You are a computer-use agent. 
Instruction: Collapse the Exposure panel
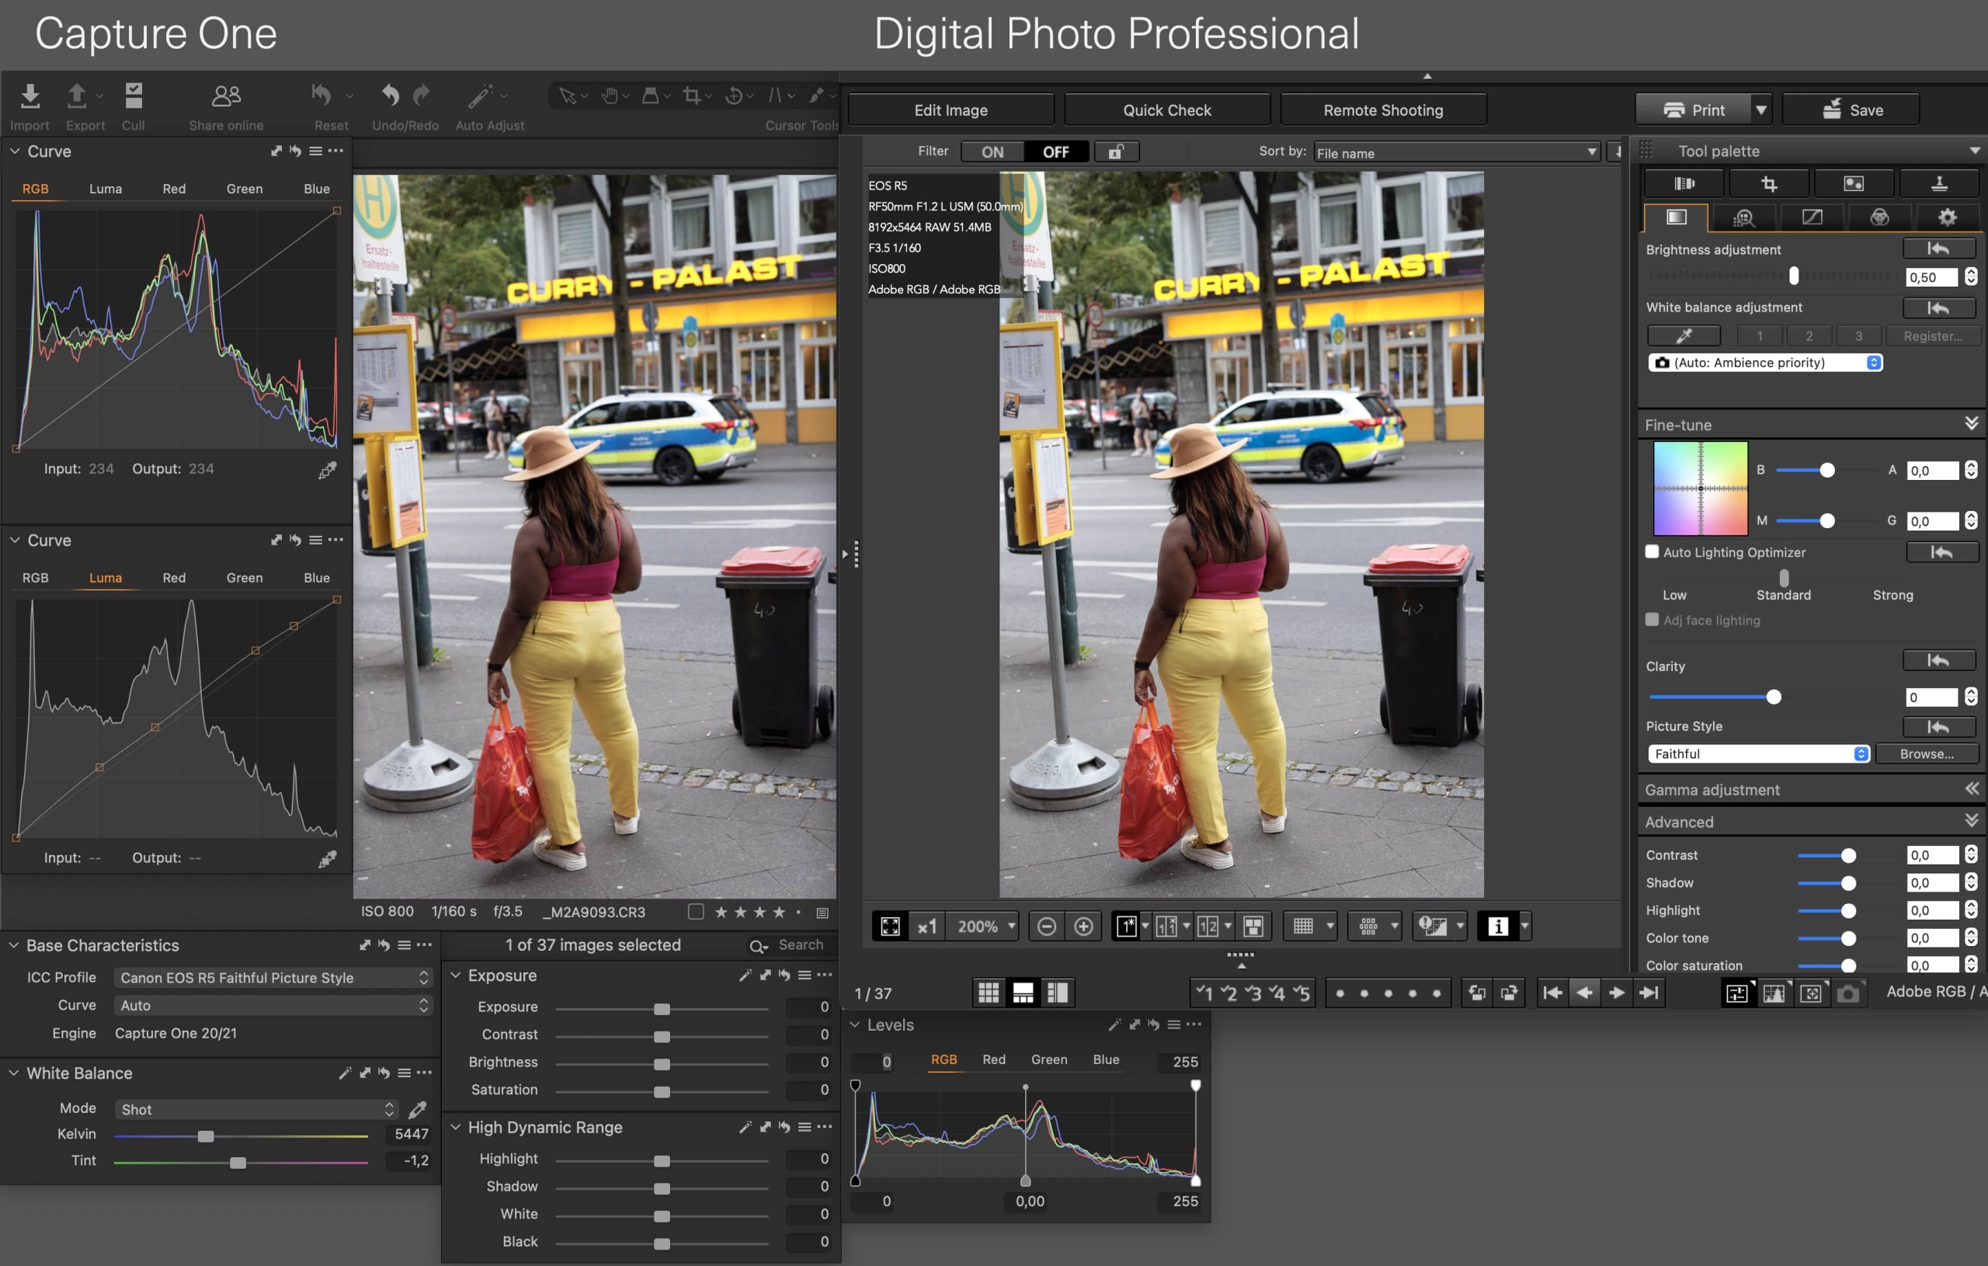click(455, 976)
